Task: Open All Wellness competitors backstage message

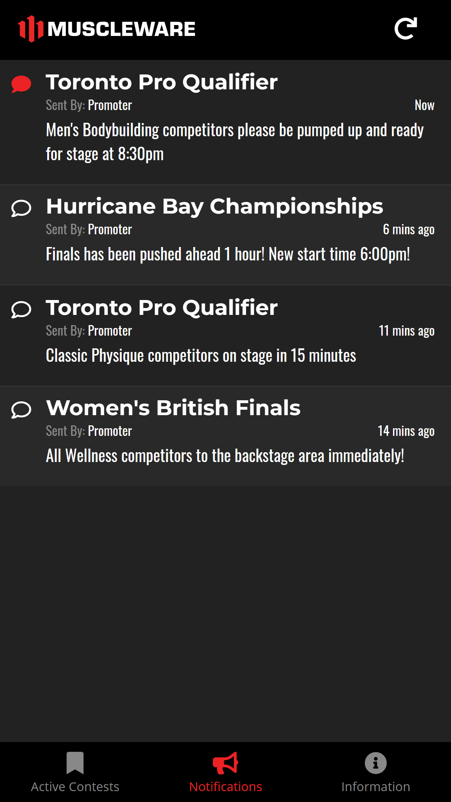Action: (x=225, y=456)
